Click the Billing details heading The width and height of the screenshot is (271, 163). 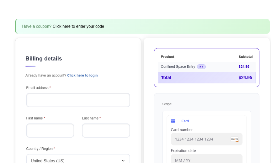[44, 59]
